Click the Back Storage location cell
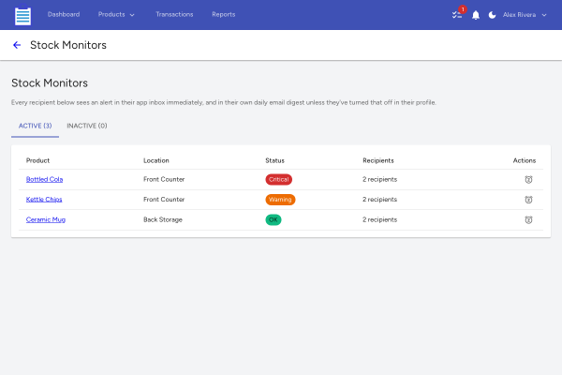The width and height of the screenshot is (562, 375). (x=163, y=219)
